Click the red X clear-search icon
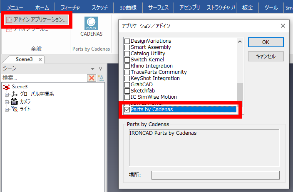This screenshot has width=293, height=192. [x=92, y=78]
